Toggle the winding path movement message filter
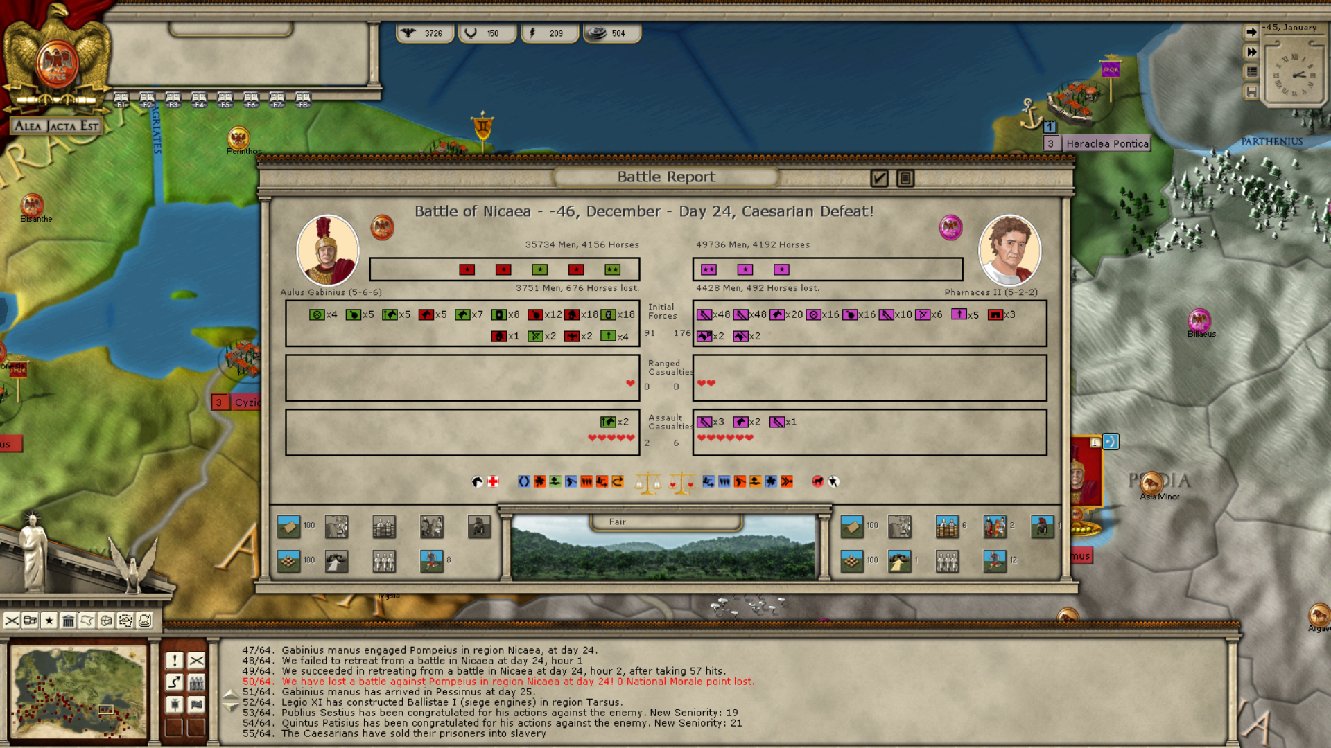 (x=174, y=683)
